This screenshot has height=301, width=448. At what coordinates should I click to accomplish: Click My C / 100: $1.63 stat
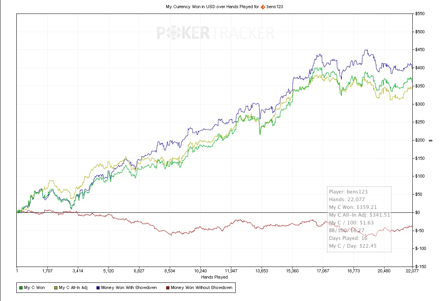click(x=351, y=222)
